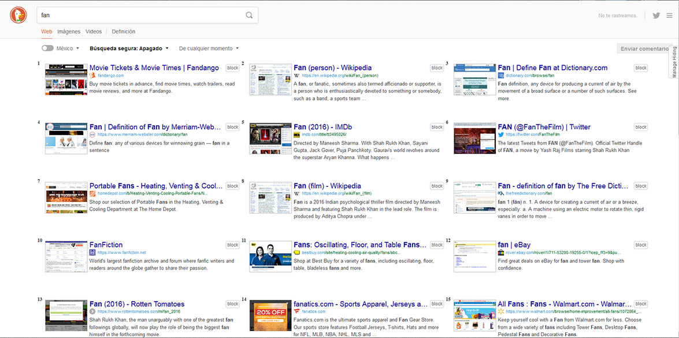Open the Definición tab
This screenshot has width=679, height=338.
[124, 32]
